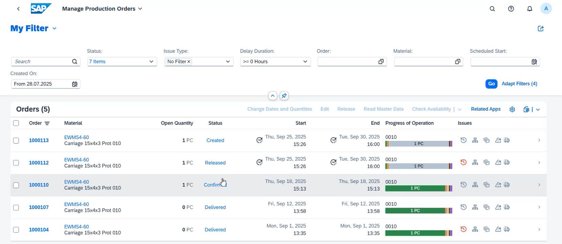This screenshot has height=244, width=562.
Task: Click the share icon beside My Filter
Action: [x=540, y=29]
